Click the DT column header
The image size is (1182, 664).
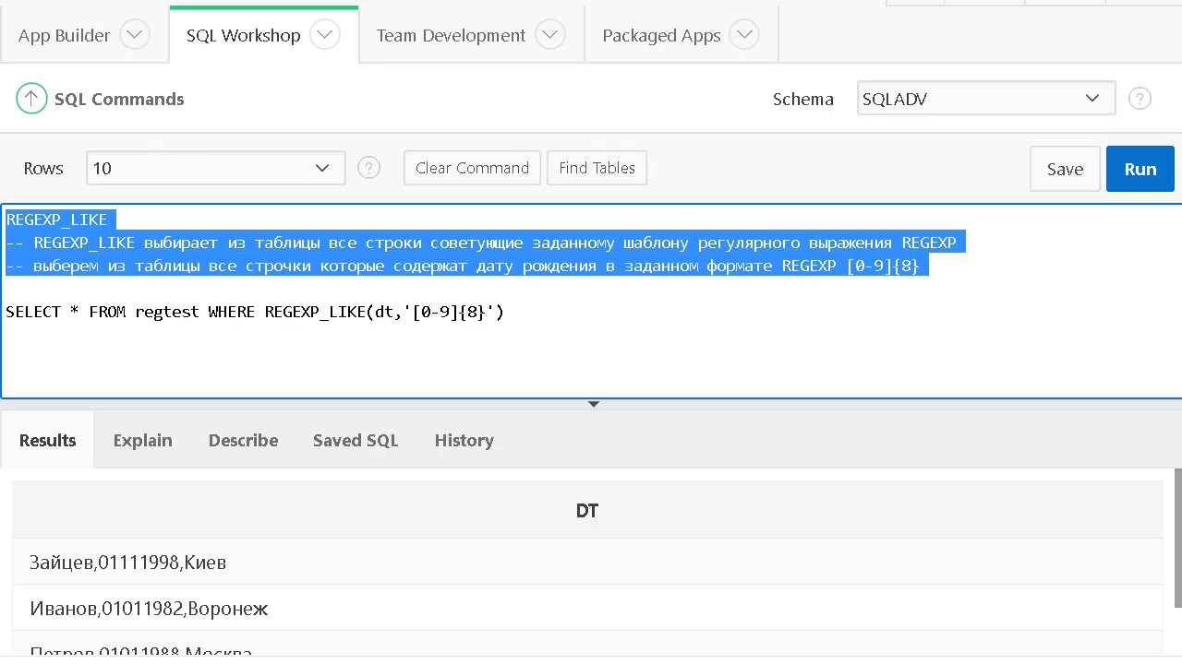coord(587,510)
